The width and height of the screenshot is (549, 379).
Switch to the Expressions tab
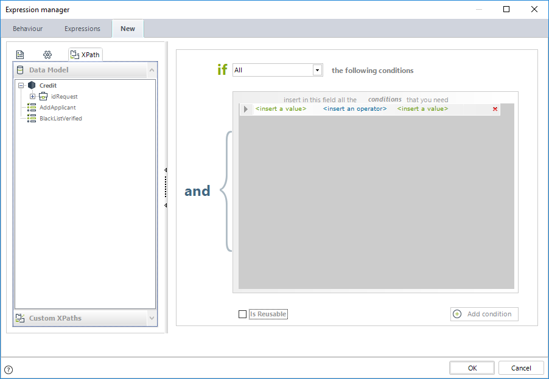pos(82,29)
